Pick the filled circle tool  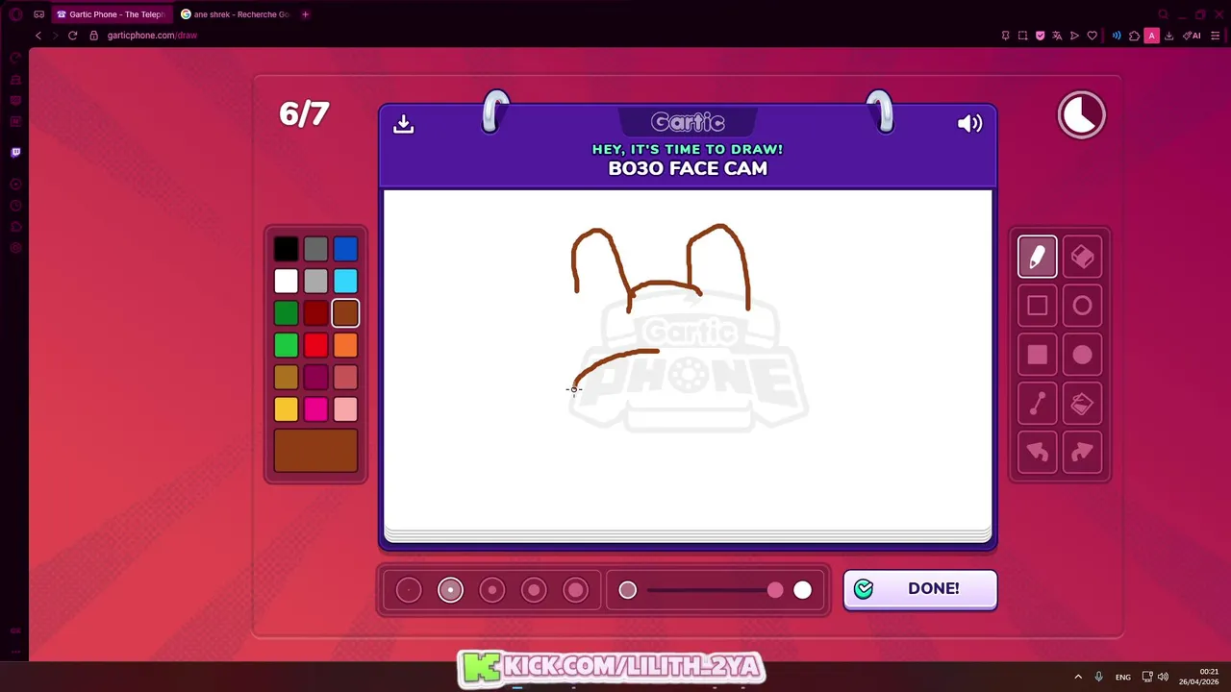point(1082,355)
